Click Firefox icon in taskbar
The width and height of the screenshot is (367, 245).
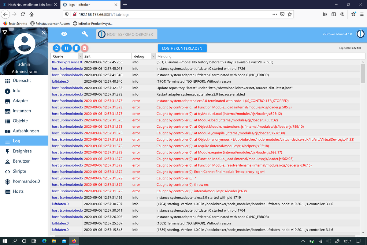[x=74, y=241]
